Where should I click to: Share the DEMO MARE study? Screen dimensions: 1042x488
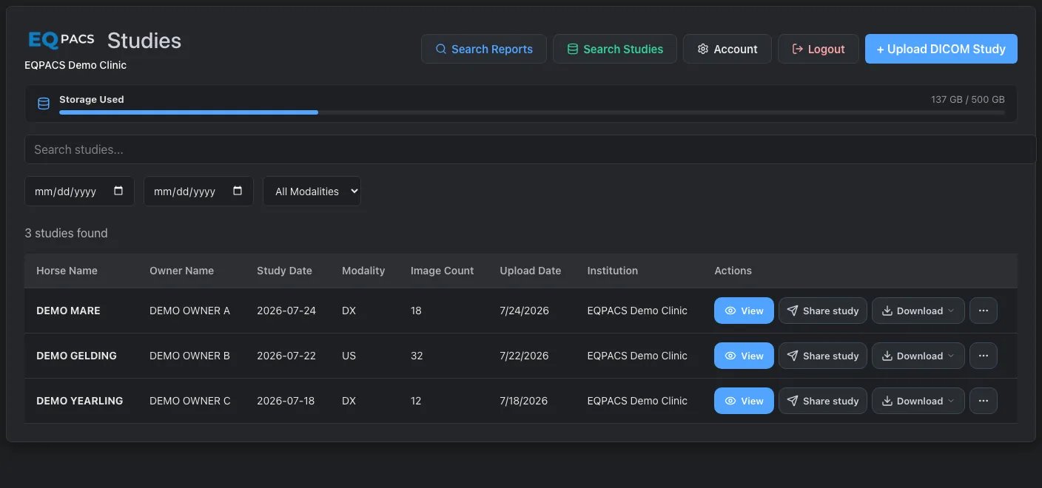click(x=823, y=311)
